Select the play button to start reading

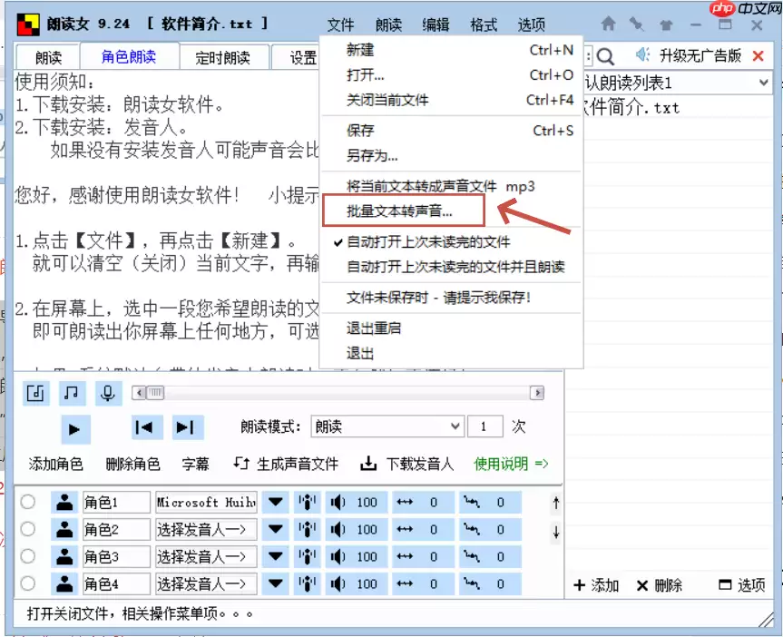click(x=75, y=428)
